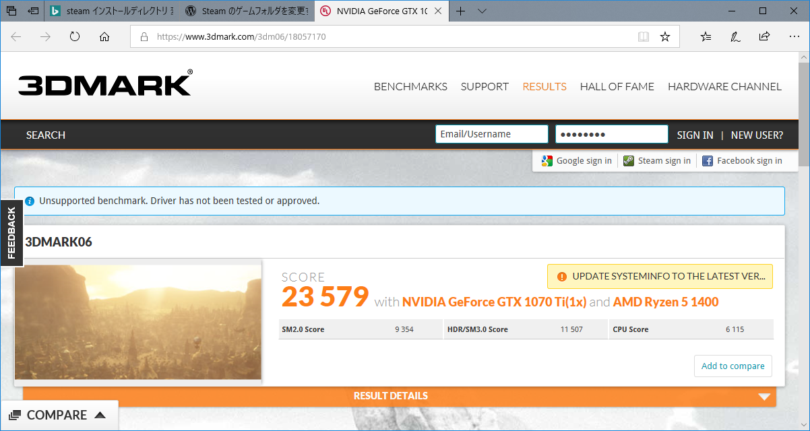The image size is (810, 431).
Task: Click CPU Score value 6 115
Action: pos(735,329)
